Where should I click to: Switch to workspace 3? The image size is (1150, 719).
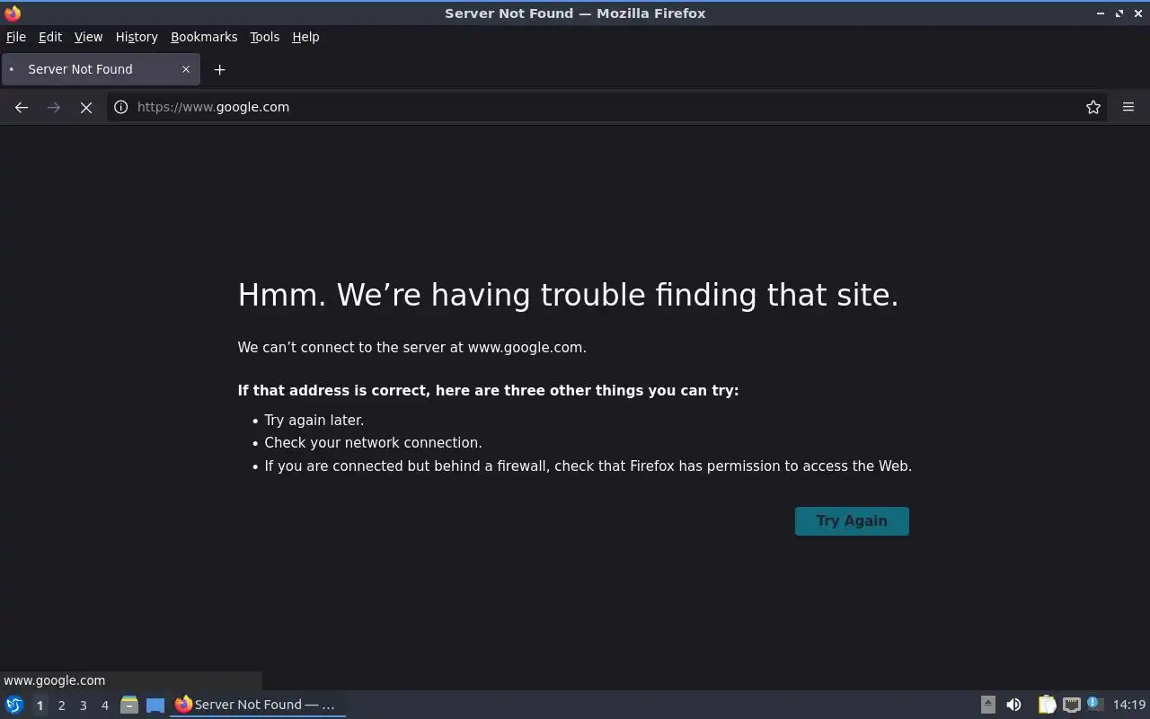(83, 706)
